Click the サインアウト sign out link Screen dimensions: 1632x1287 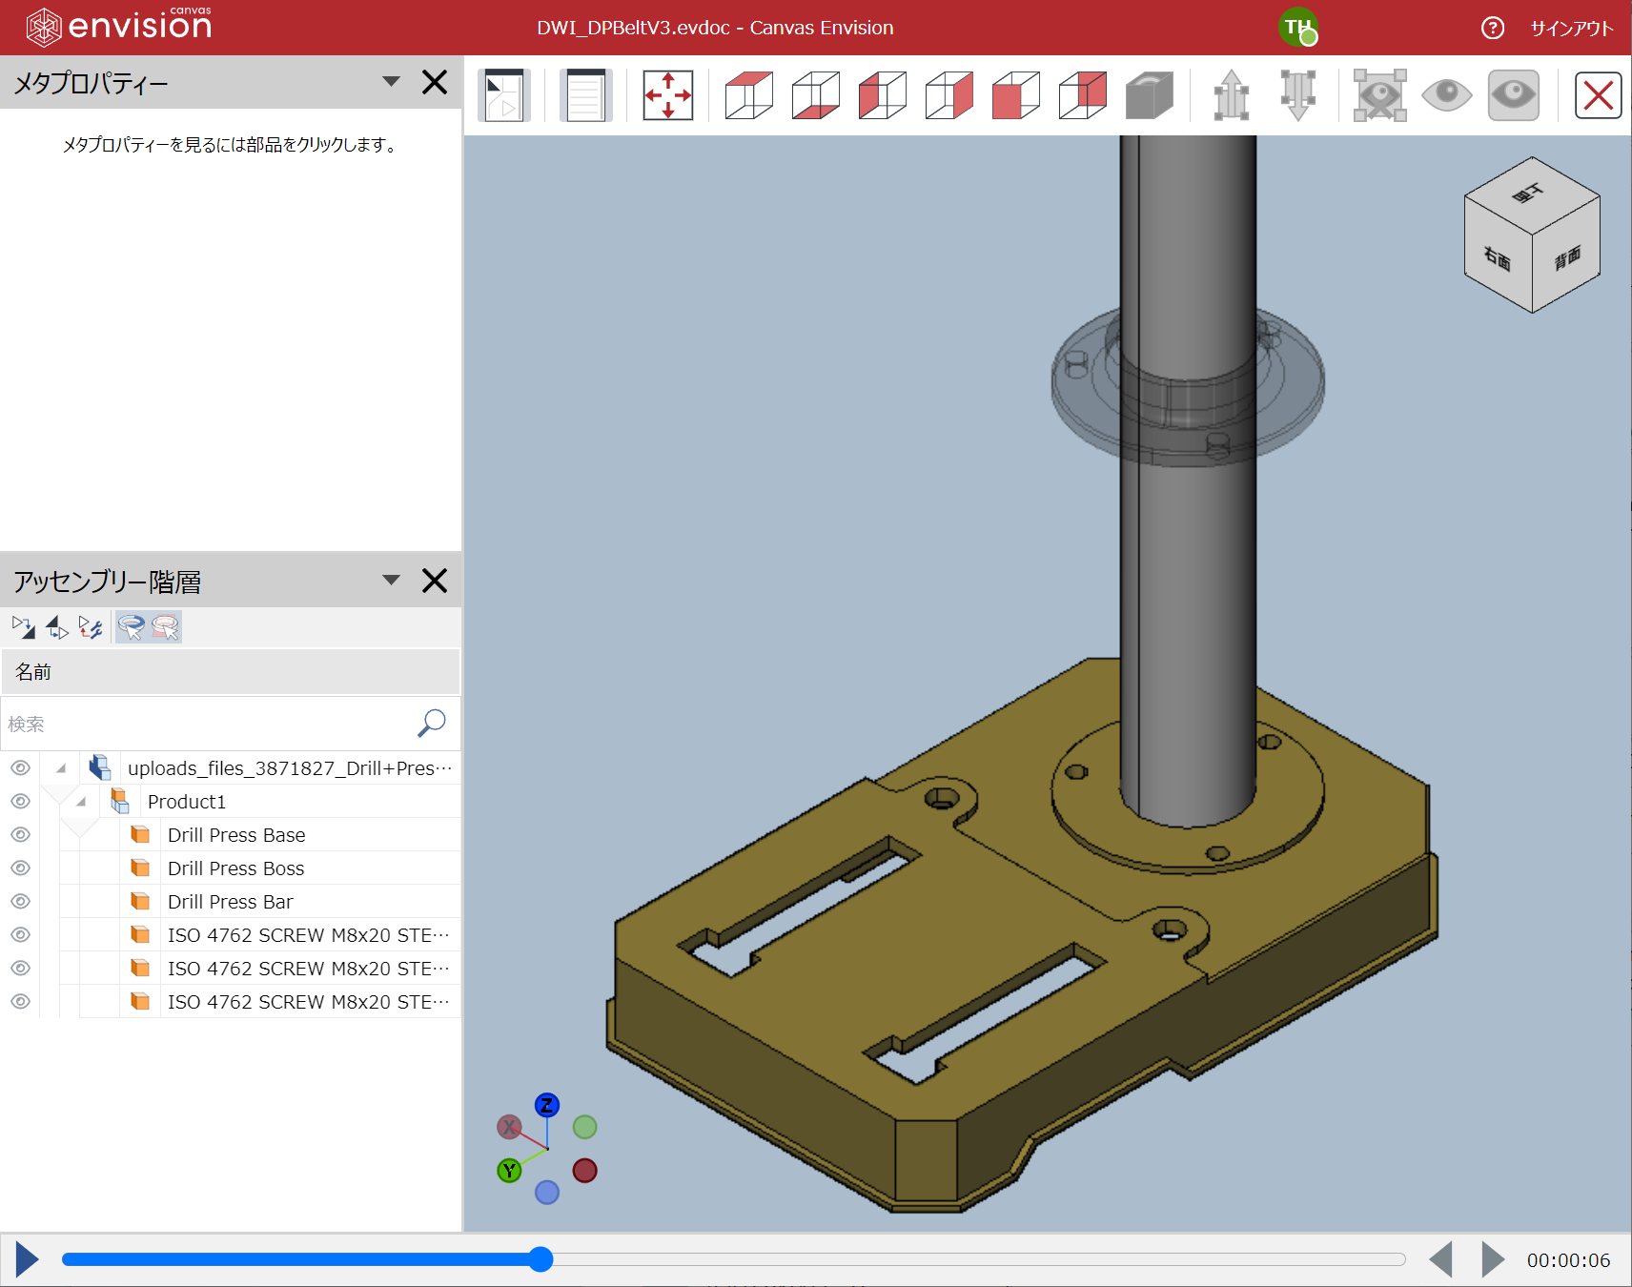(x=1571, y=29)
